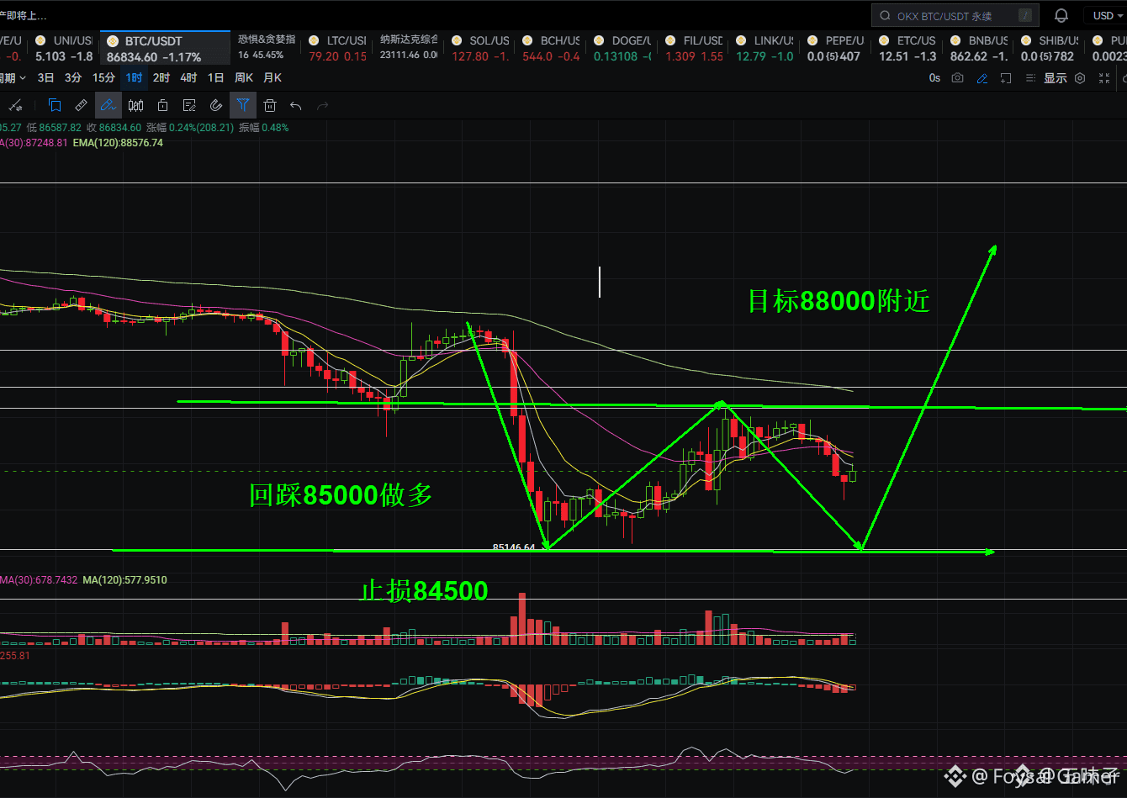Open the SOL/USDT ticker tab
The image size is (1127, 798).
(480, 48)
